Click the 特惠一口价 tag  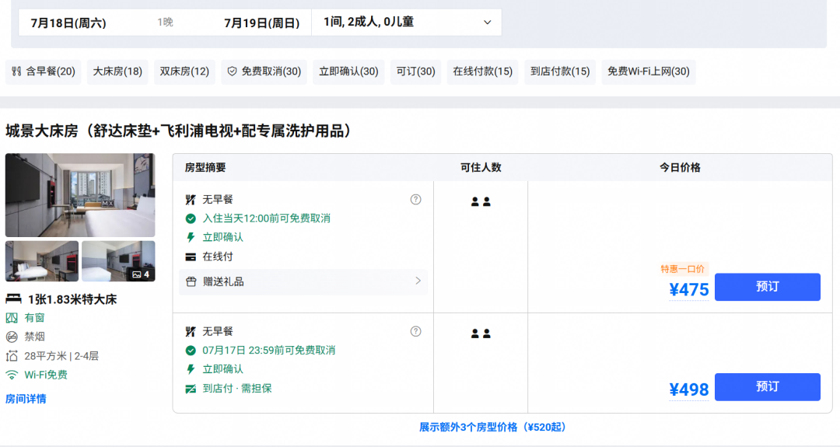coord(683,269)
